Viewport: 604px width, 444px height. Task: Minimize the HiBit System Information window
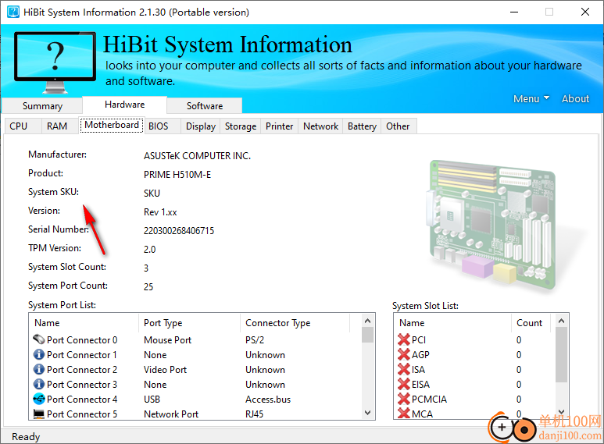point(514,12)
